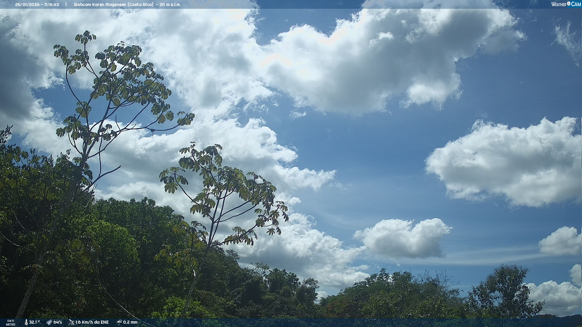This screenshot has height=327, width=582.
Task: Open the WeatherCam logo
Action: [566, 4]
